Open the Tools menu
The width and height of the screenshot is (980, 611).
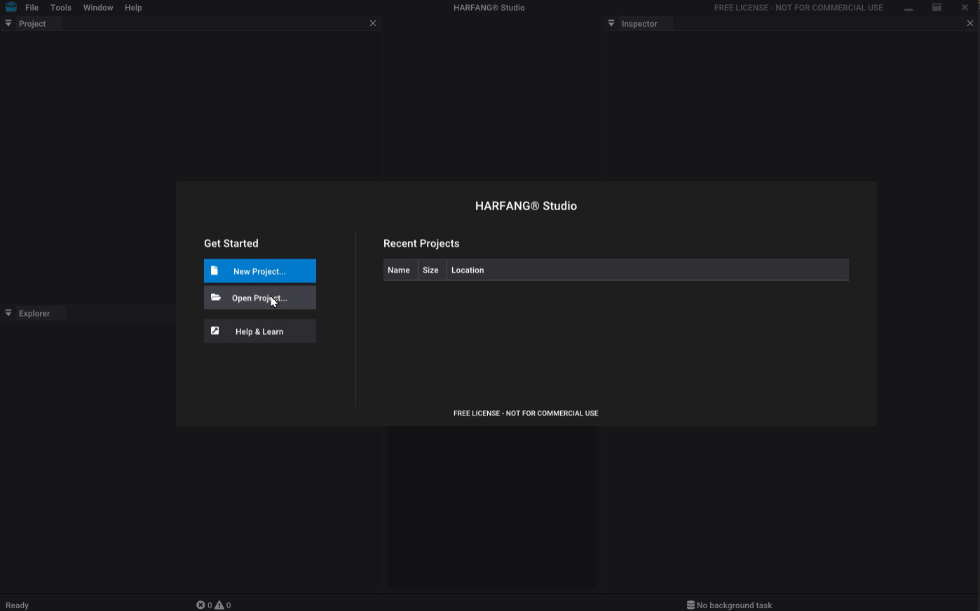point(61,8)
